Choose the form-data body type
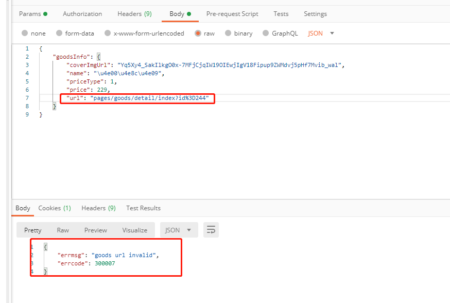The image size is (450, 303). (x=75, y=33)
